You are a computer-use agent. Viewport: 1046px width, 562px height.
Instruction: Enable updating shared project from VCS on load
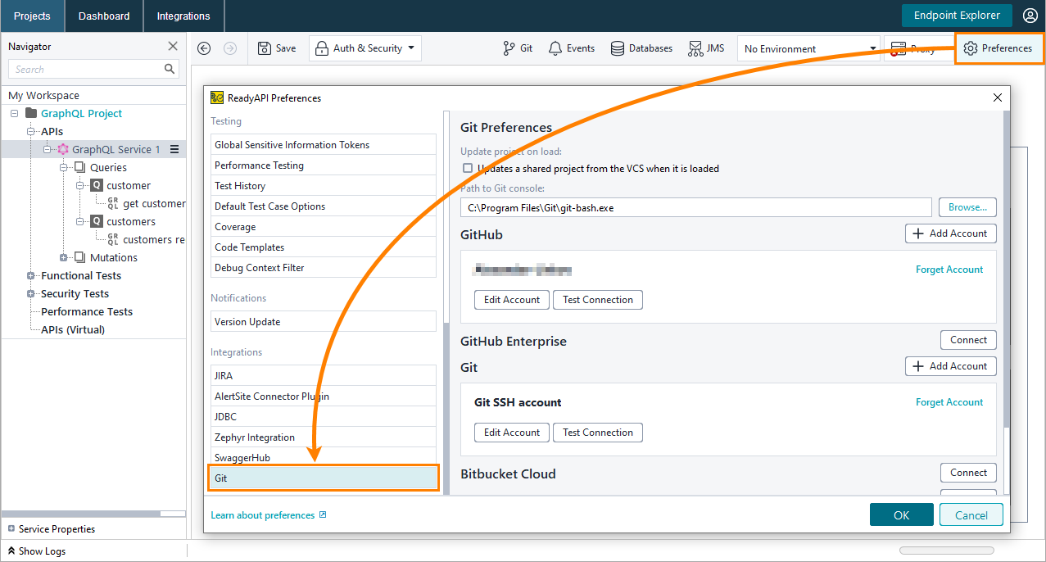coord(467,168)
